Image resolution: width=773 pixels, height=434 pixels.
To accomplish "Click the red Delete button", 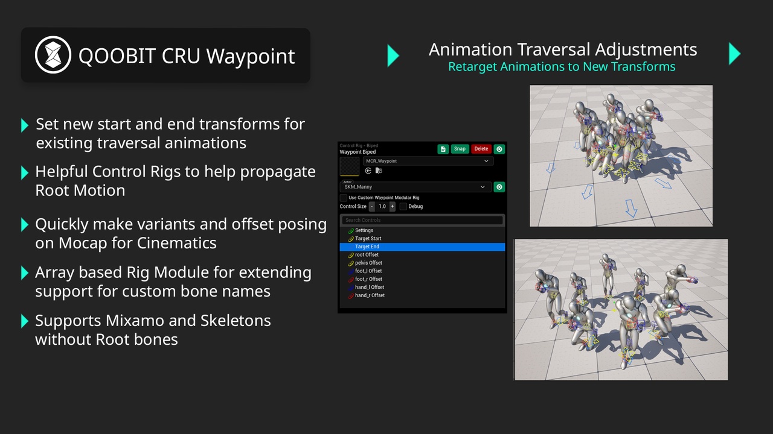I will (x=481, y=149).
